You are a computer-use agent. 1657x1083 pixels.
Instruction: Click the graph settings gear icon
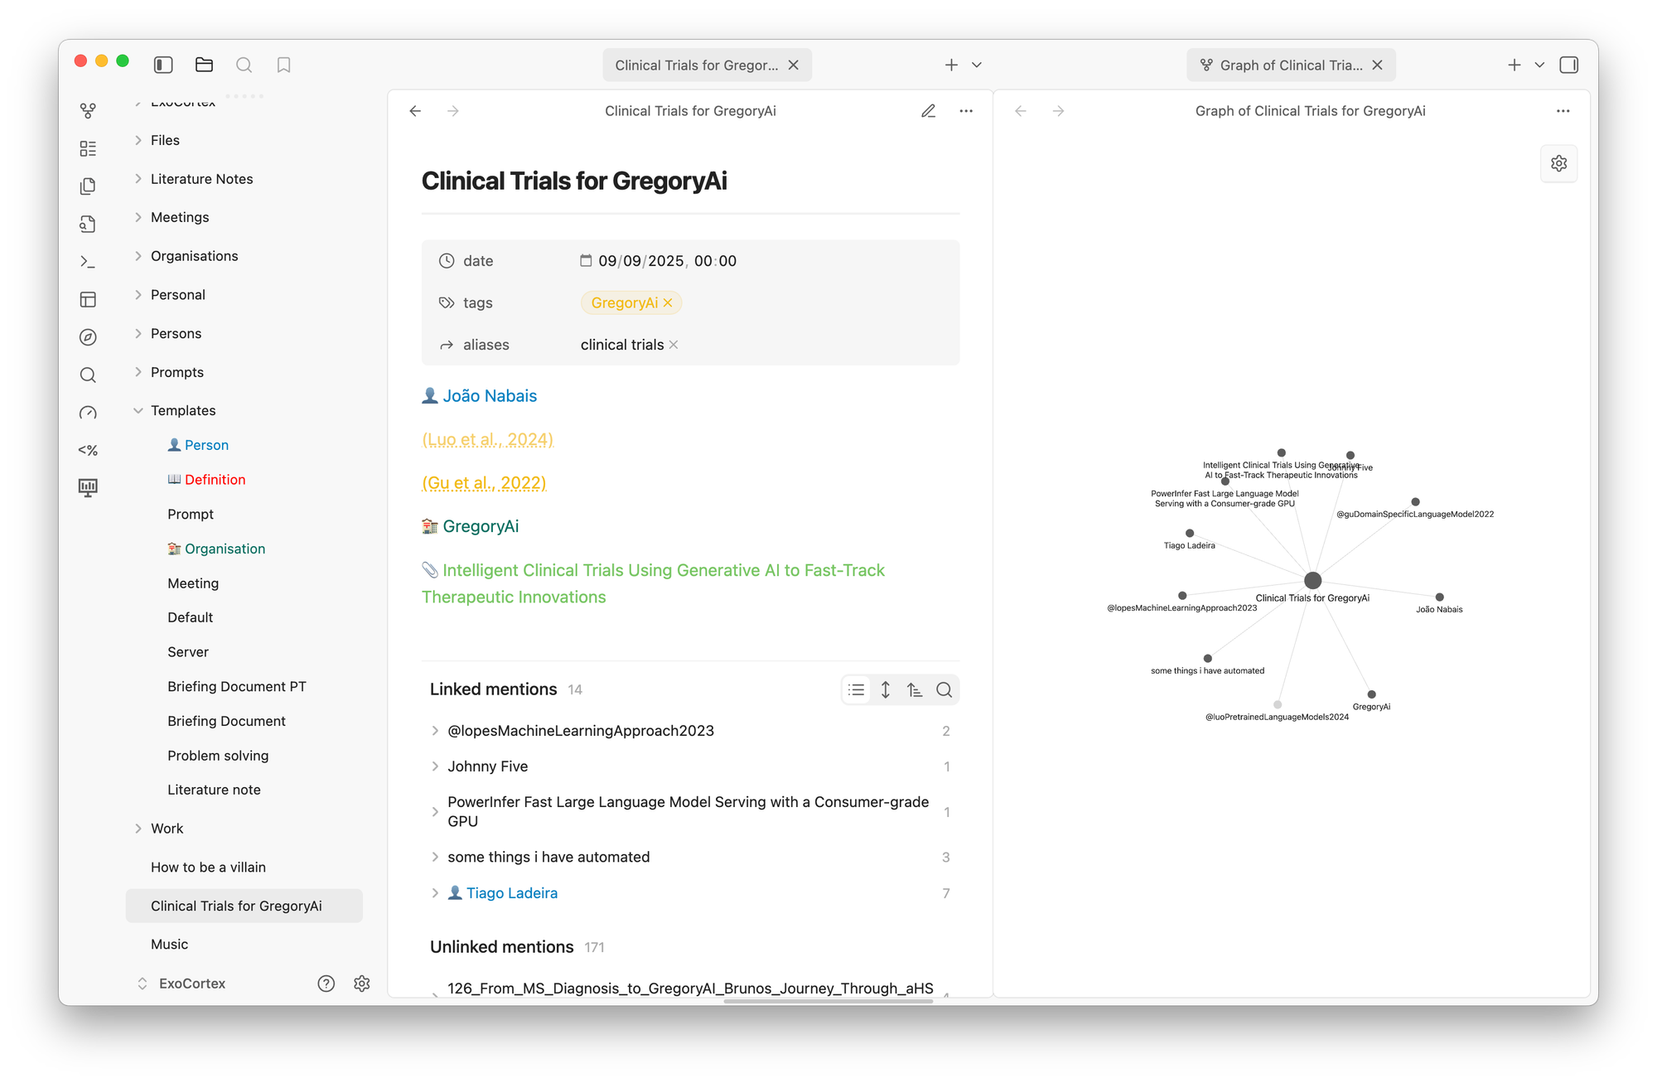click(1558, 163)
